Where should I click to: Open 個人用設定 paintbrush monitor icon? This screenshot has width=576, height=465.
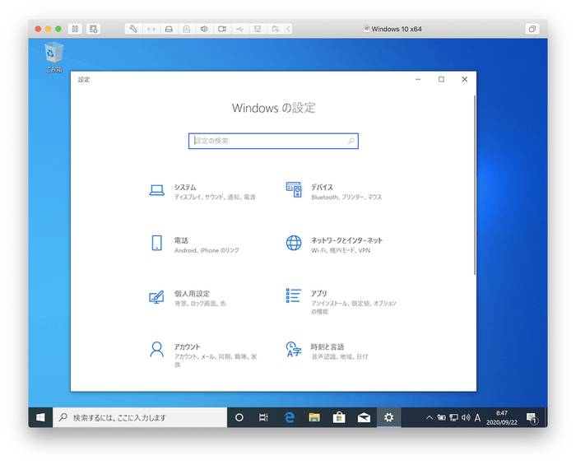pos(156,297)
